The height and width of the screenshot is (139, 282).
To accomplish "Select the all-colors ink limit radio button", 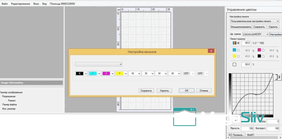I will (x=238, y=43).
